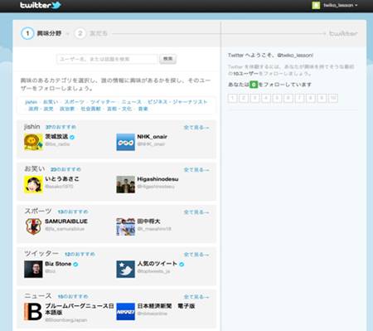This screenshot has height=331, width=373.
Task: Click 日本経済新聞 電子版 blue avatar
Action: 125,311
